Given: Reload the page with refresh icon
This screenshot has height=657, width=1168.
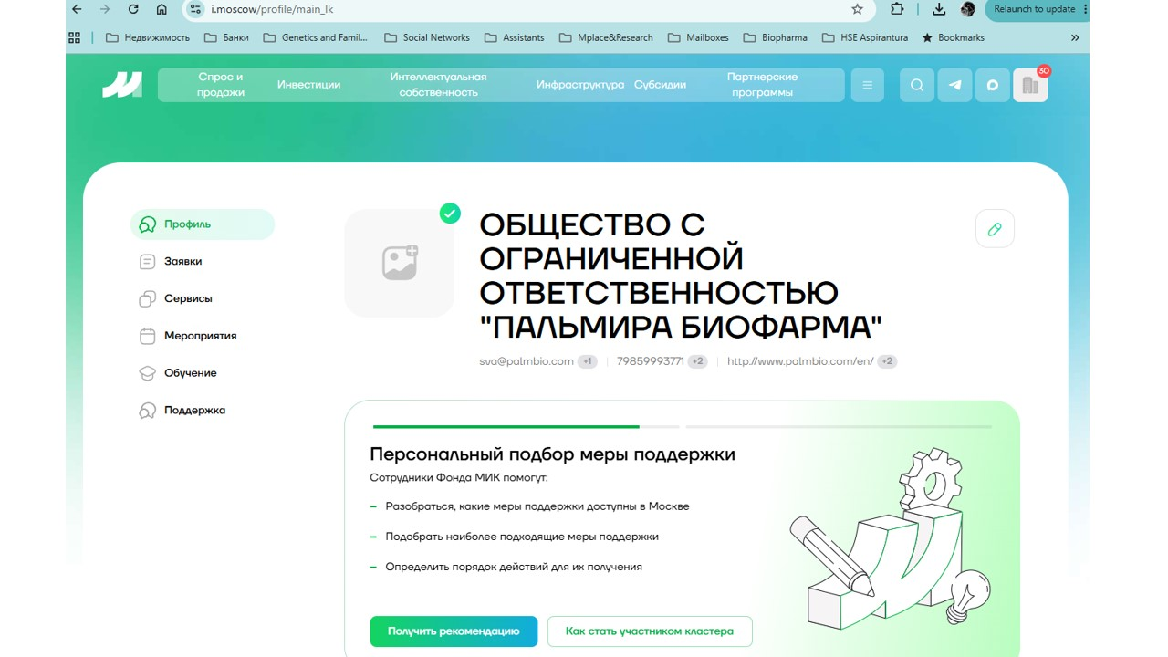Looking at the screenshot, I should point(133,9).
